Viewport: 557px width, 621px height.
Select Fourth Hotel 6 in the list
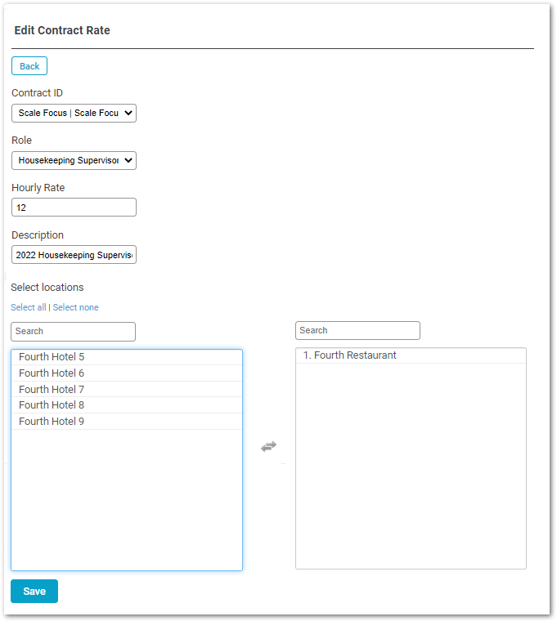52,373
